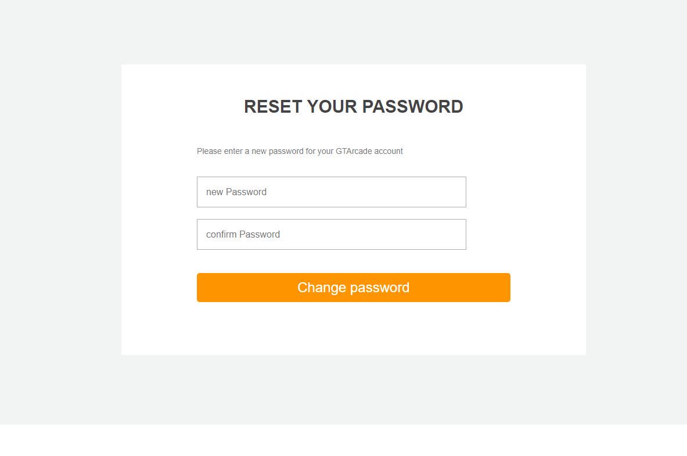Click the instruction text about GTArcade account
The width and height of the screenshot is (687, 456).
pos(300,151)
